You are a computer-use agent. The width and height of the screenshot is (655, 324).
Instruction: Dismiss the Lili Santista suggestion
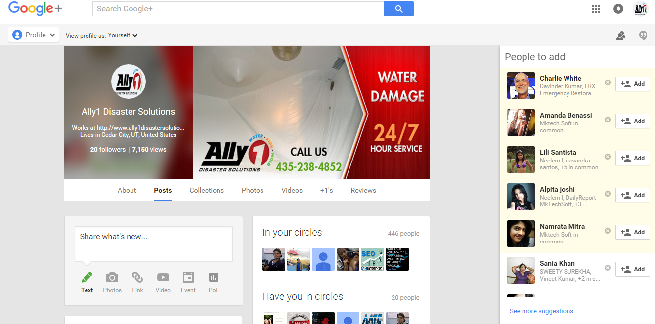coord(608,157)
